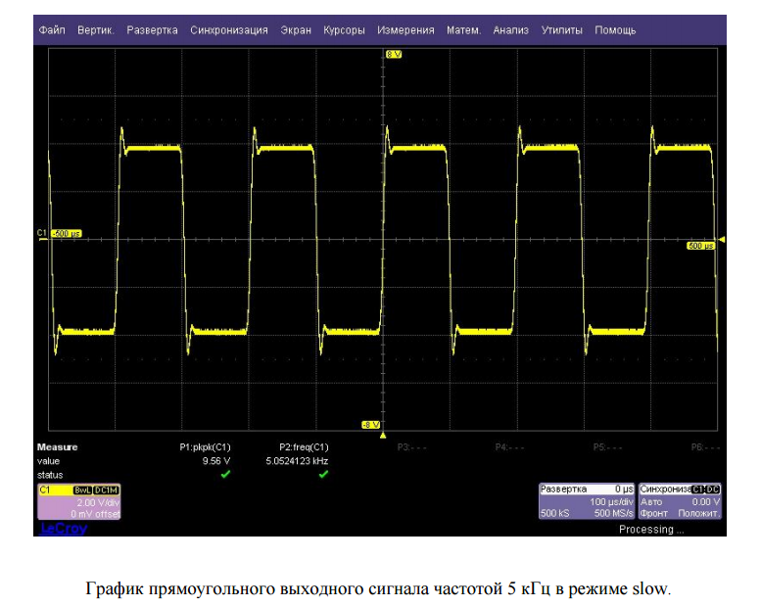The image size is (761, 607).
Task: Open the C1 channel descriptor box
Action: pos(78,501)
